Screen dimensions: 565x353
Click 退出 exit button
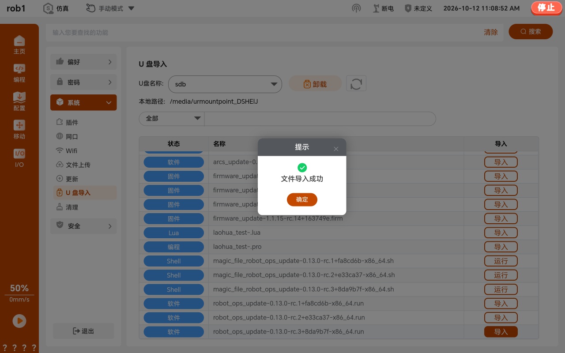pyautogui.click(x=83, y=331)
